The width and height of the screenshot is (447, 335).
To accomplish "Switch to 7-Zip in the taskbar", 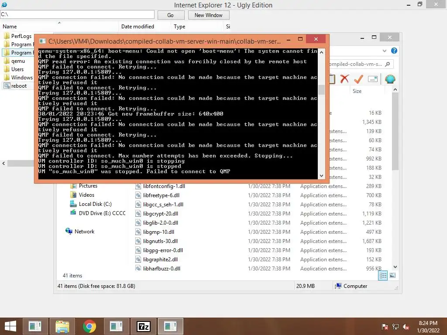I will 143,326.
